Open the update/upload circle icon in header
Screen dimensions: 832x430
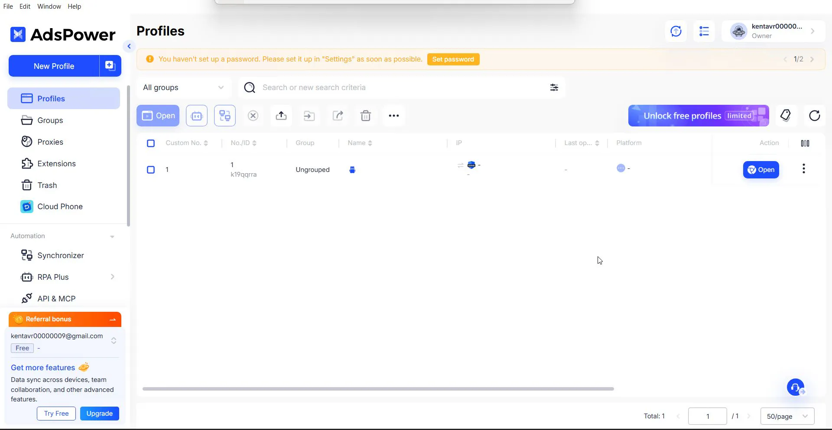pos(676,31)
